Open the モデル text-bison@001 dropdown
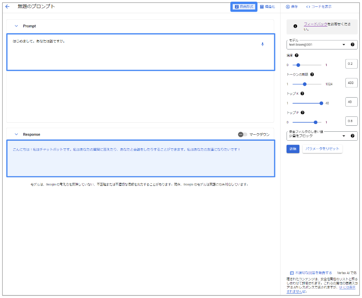The height and width of the screenshot is (298, 362). click(317, 44)
